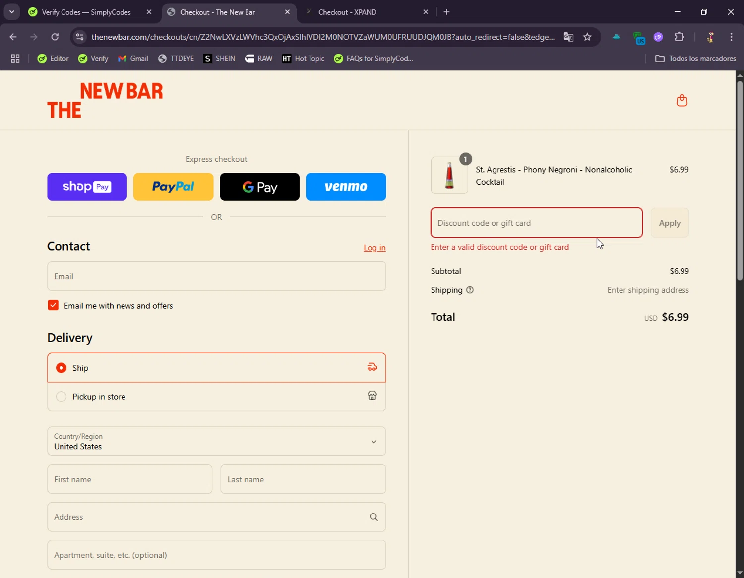The image size is (744, 578).
Task: Focus the Email input field
Action: [x=216, y=276]
